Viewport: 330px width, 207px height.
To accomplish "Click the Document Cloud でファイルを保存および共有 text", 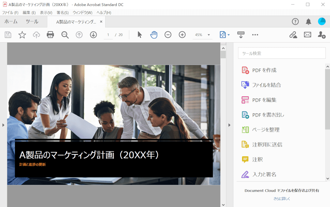I will (x=282, y=190).
